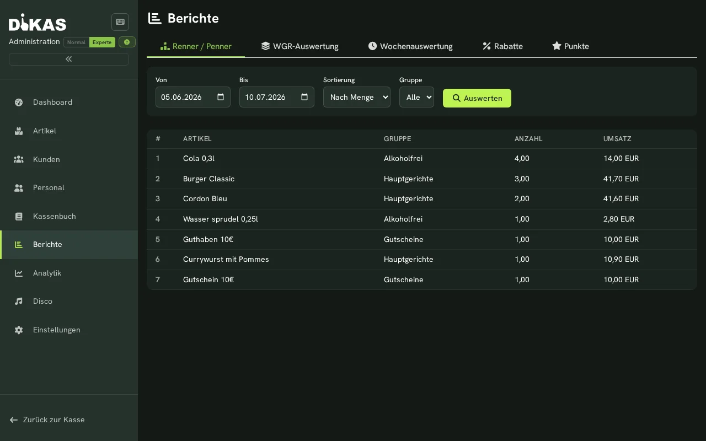Open the Von date calendar picker

tap(221, 97)
